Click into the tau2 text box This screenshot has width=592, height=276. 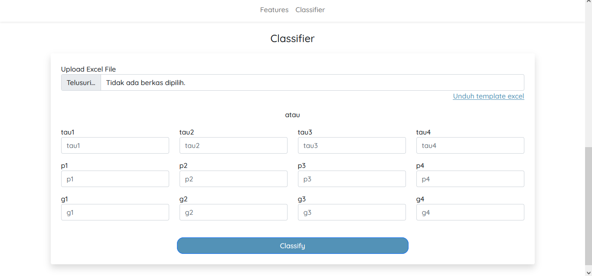(x=233, y=145)
